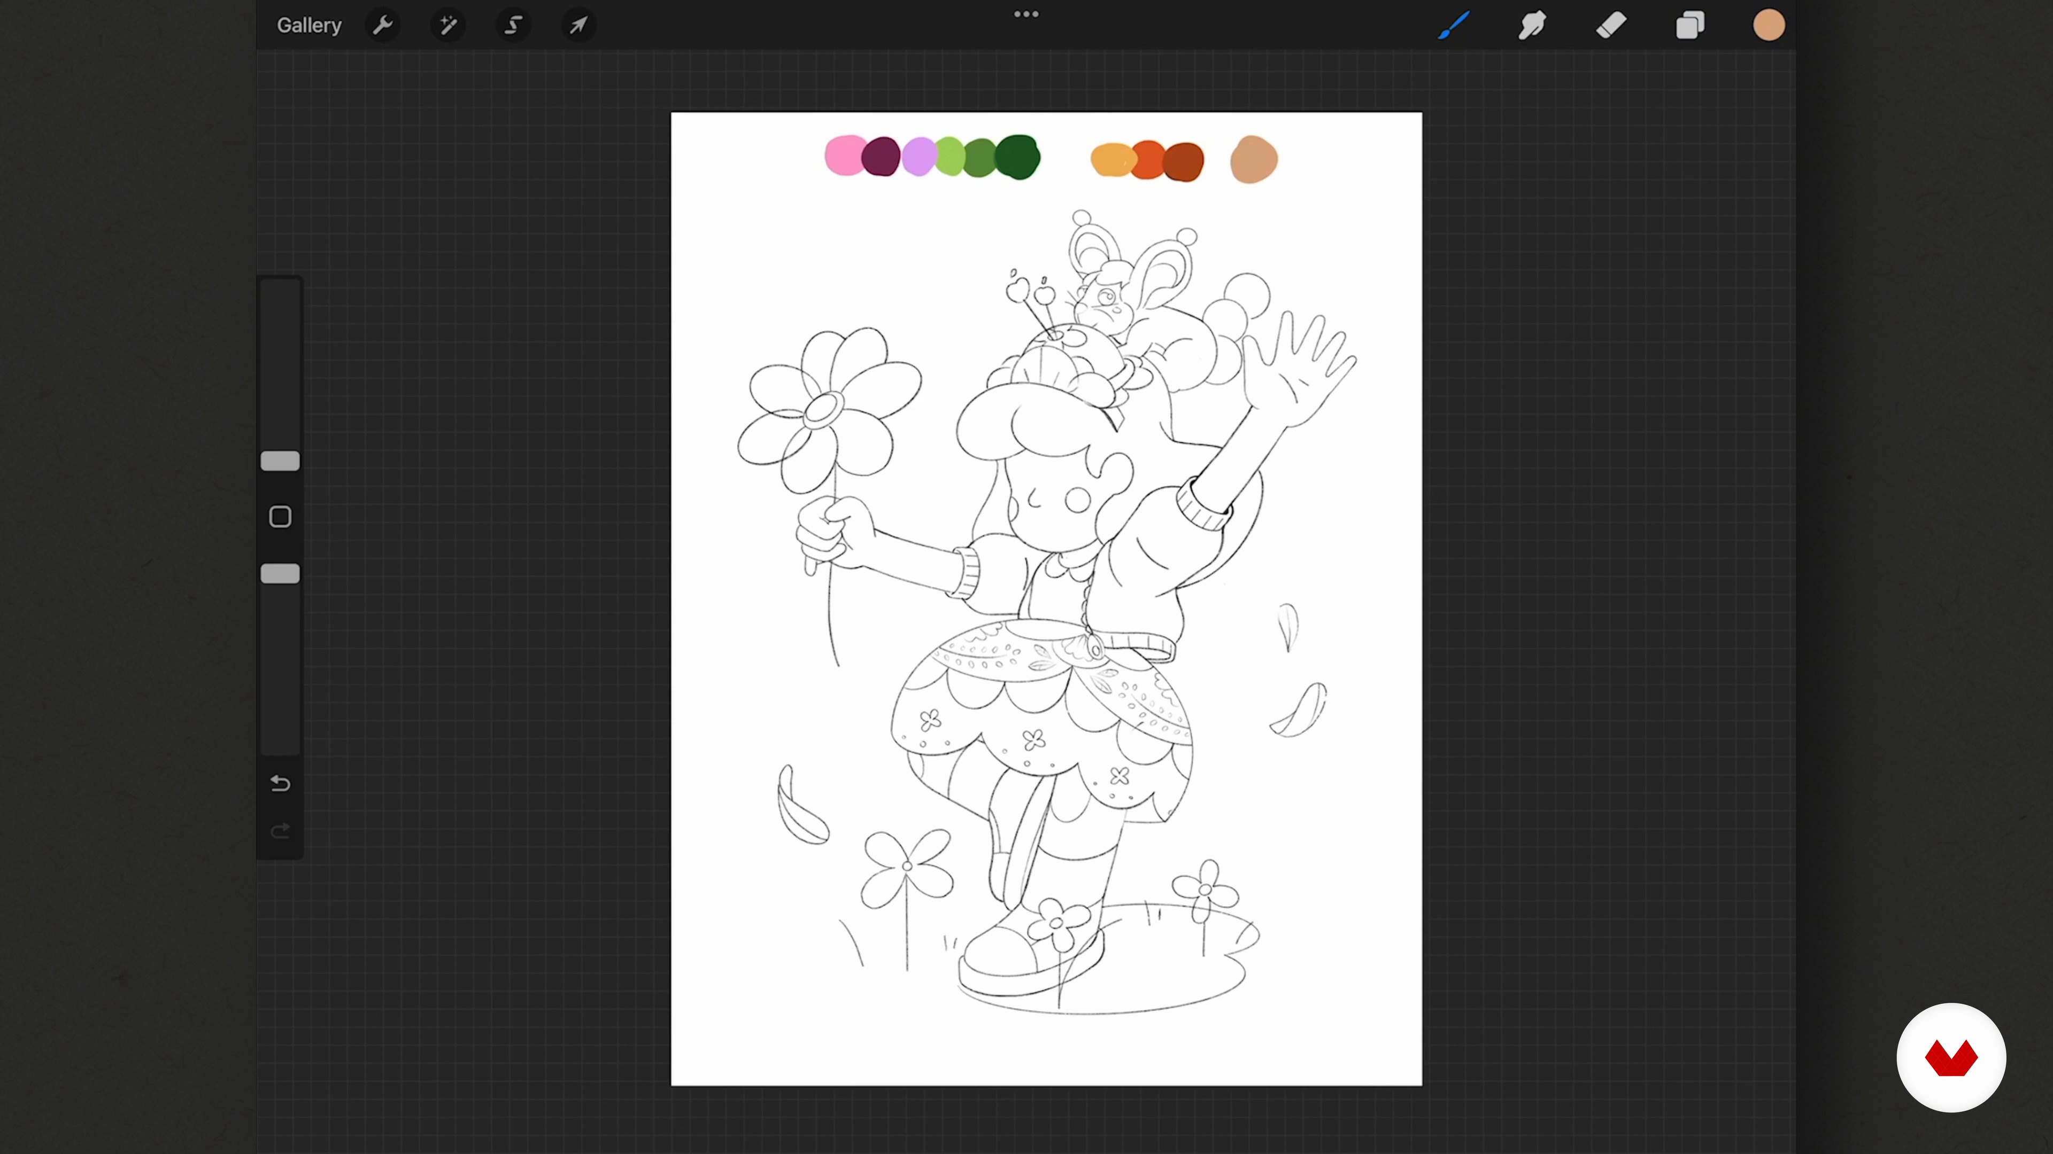Click the brush opacity slider handle

click(x=280, y=573)
